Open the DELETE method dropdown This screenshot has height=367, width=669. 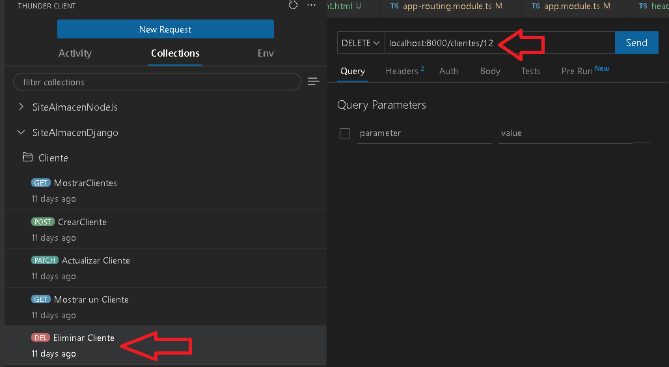tap(361, 43)
